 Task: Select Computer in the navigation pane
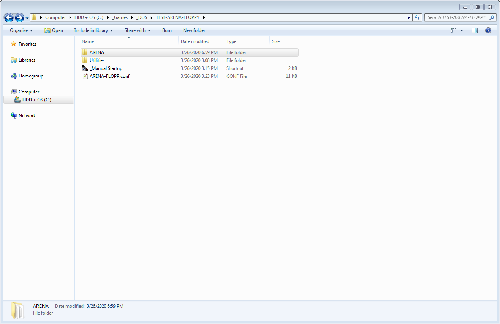pyautogui.click(x=29, y=92)
